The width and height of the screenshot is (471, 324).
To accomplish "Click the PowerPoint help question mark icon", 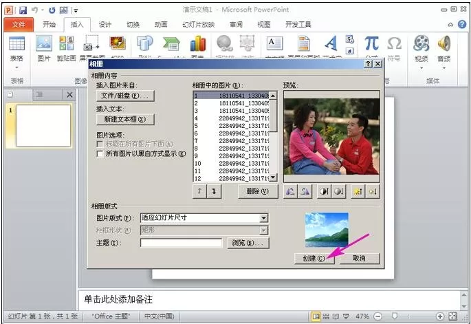I will click(462, 24).
